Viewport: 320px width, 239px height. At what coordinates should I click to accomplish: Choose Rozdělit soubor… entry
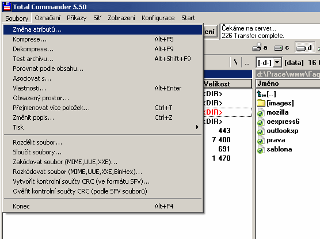(102, 142)
